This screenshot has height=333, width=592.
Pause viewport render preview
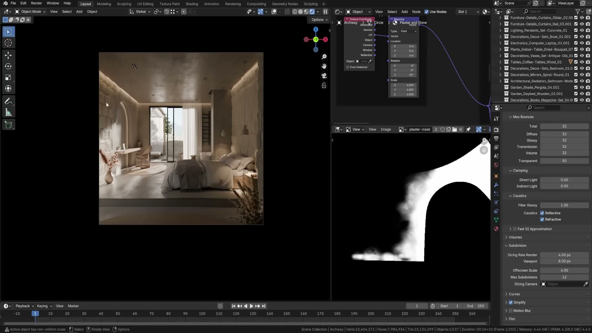(325, 12)
